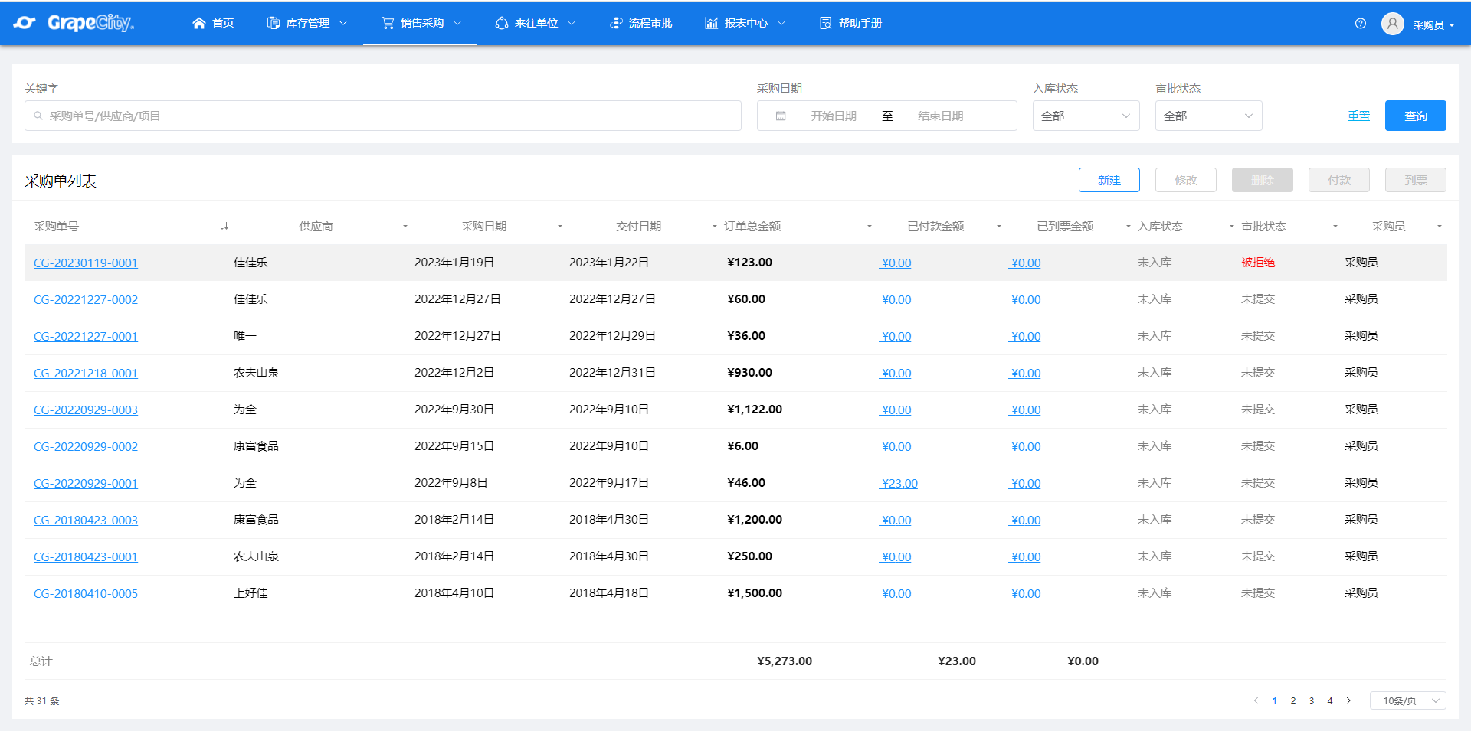Open filter arrow on 供应商 column
1471x731 pixels.
click(x=405, y=227)
